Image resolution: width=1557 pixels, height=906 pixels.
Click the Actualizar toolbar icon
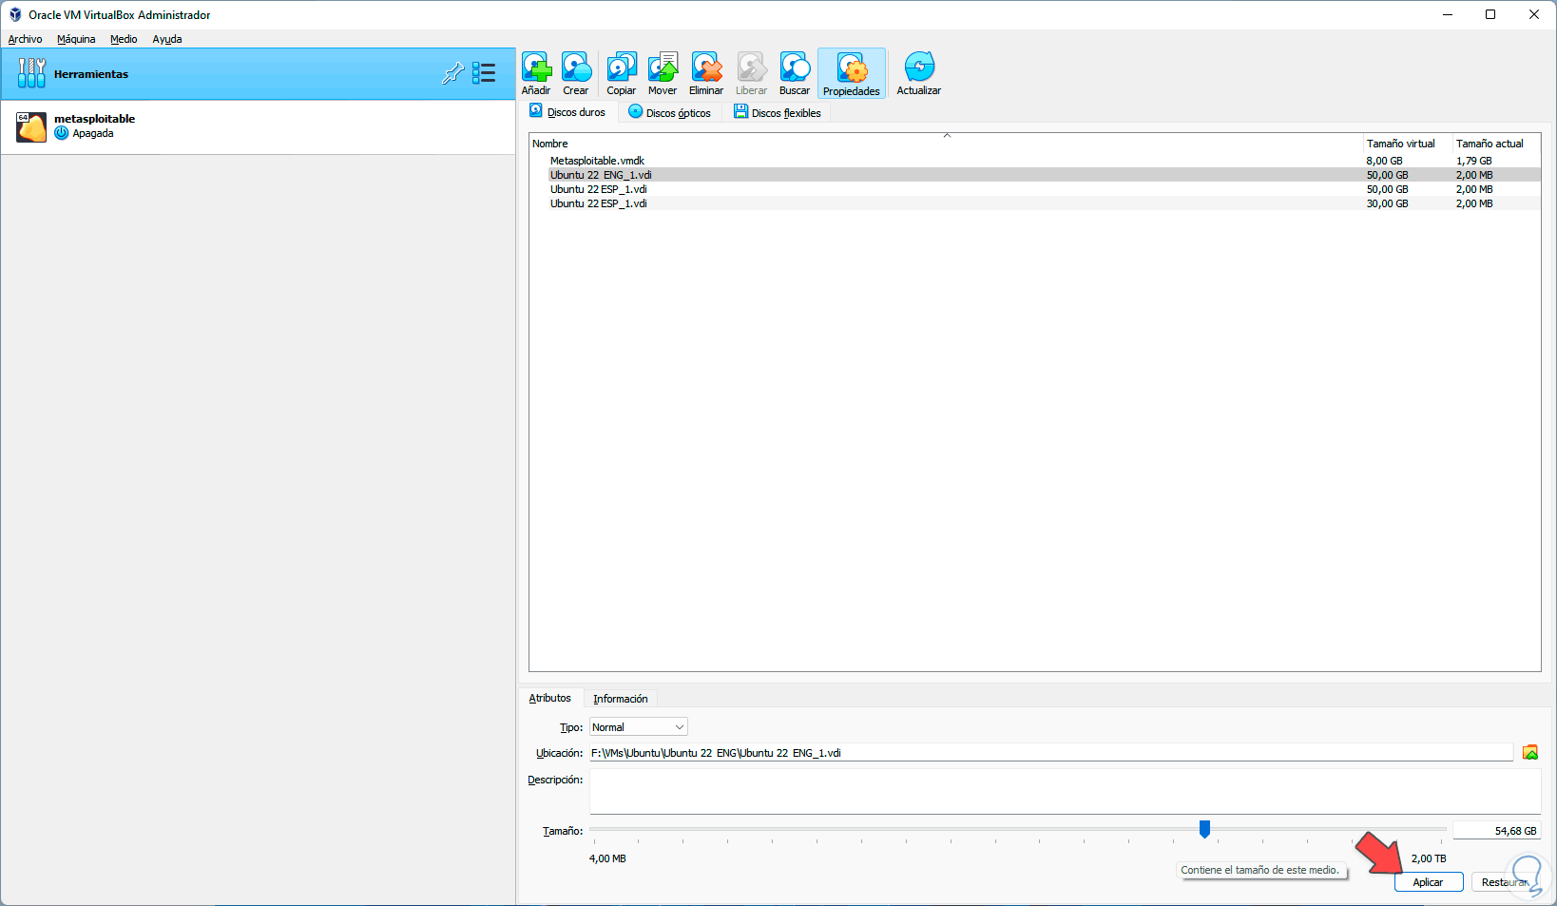[919, 73]
